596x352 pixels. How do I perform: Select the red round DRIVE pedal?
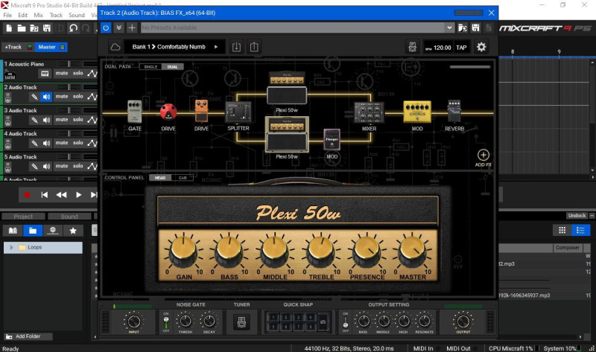pos(168,112)
